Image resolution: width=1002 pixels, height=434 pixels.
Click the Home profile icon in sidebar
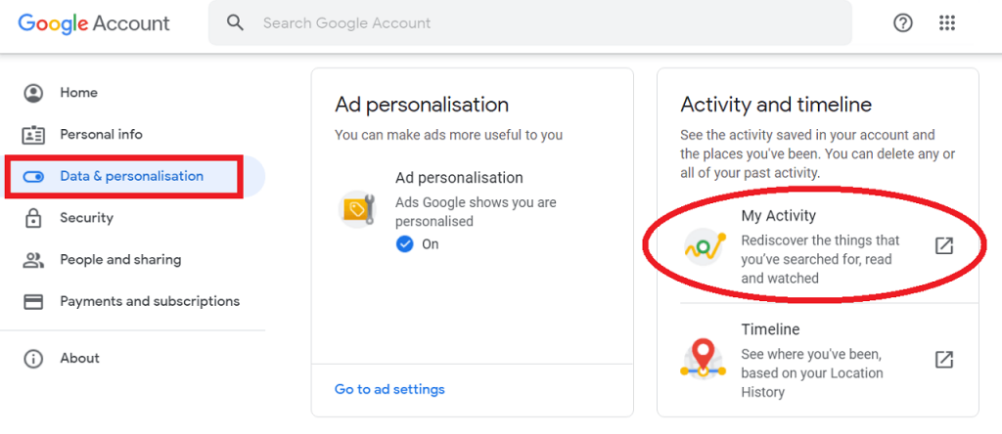coord(33,93)
